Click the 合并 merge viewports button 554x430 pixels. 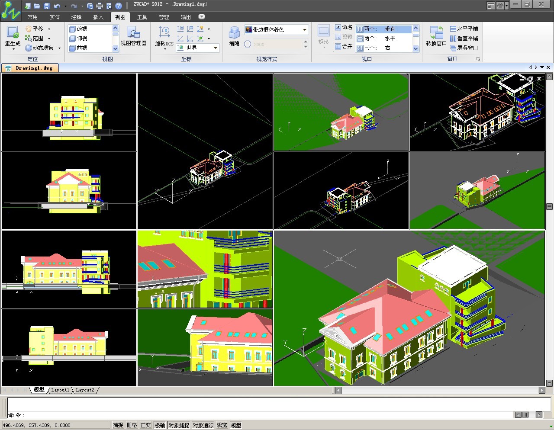(x=344, y=46)
